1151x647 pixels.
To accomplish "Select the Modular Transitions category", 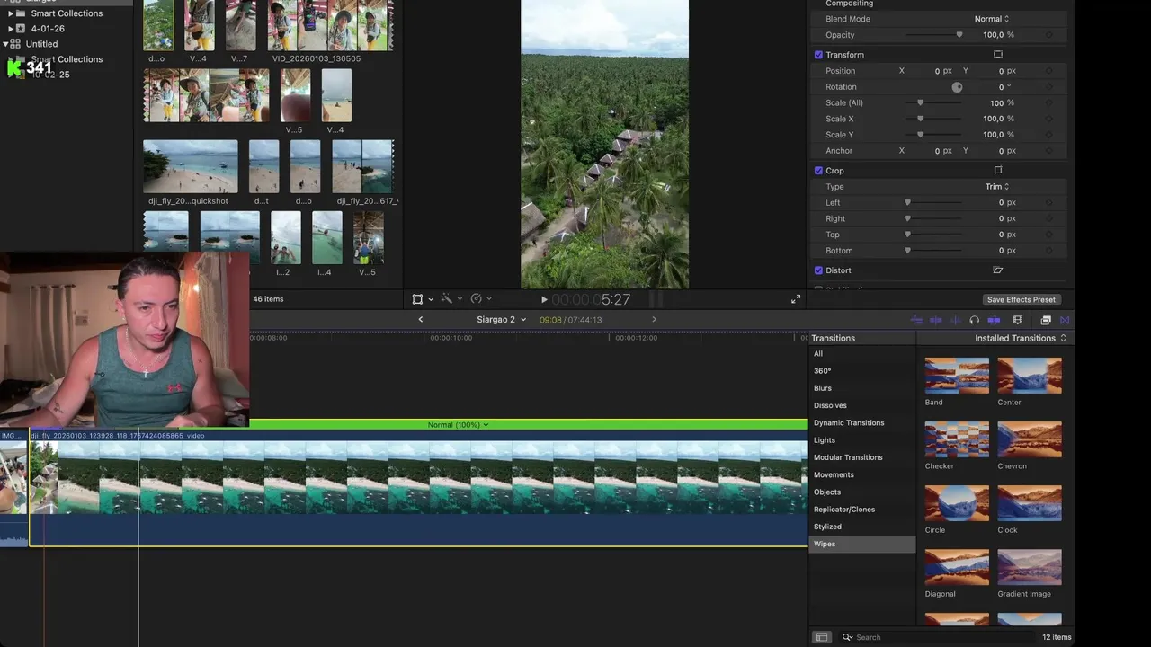I will tap(861, 457).
